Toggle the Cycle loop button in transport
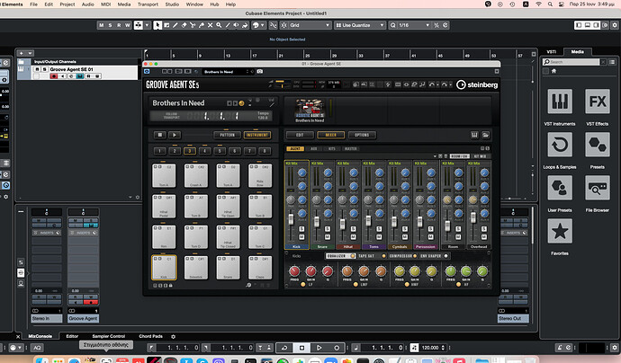Viewport: 621px width, 363px height. coord(284,348)
